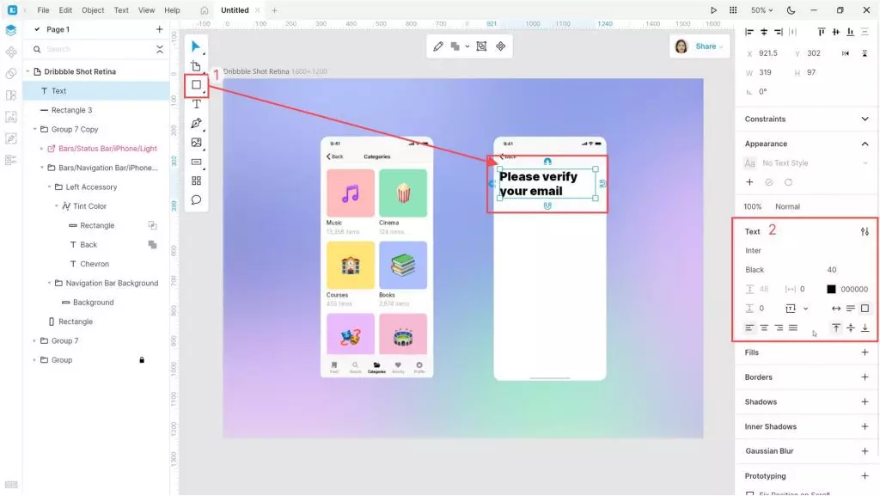Select the Move/Select arrow tool

pos(196,46)
